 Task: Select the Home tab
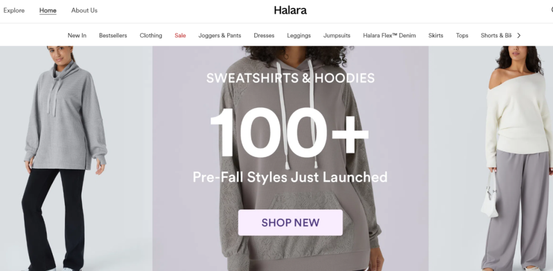(x=48, y=10)
